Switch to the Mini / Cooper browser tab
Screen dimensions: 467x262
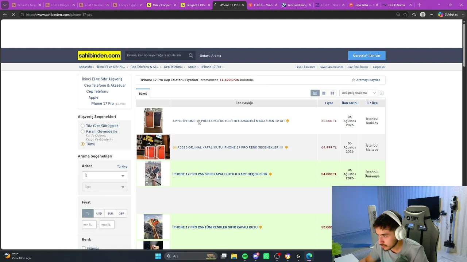[162, 5]
